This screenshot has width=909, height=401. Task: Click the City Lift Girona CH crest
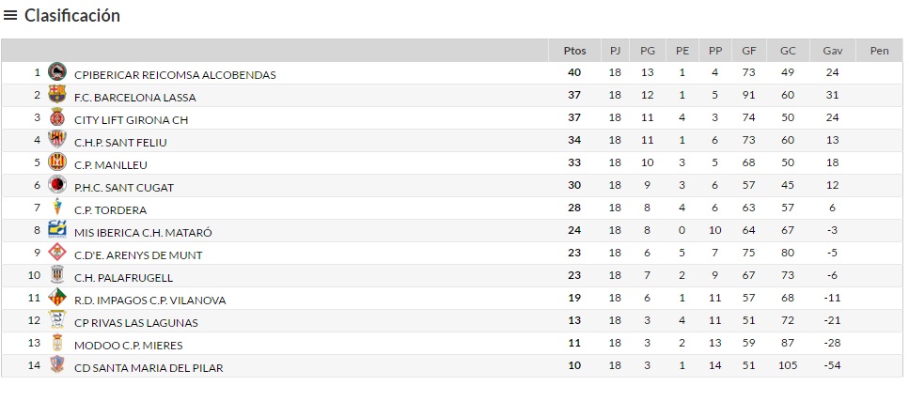click(57, 117)
